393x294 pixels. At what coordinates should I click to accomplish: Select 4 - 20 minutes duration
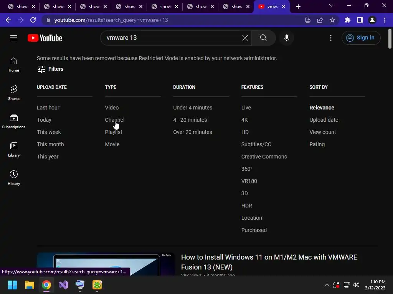[x=190, y=120]
